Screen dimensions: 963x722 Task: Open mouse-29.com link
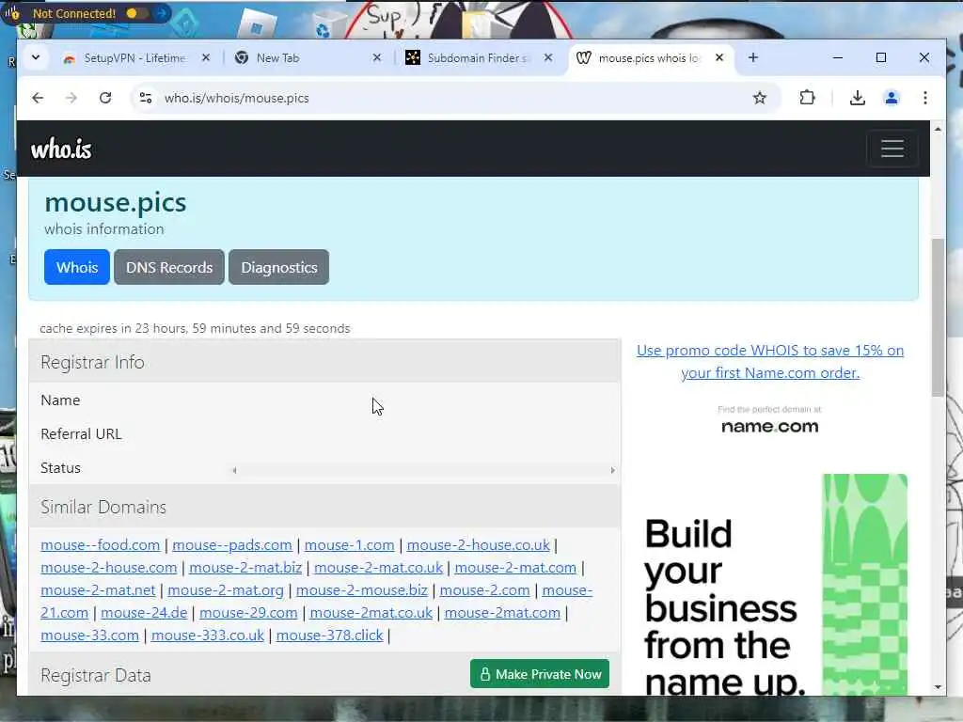click(x=248, y=613)
